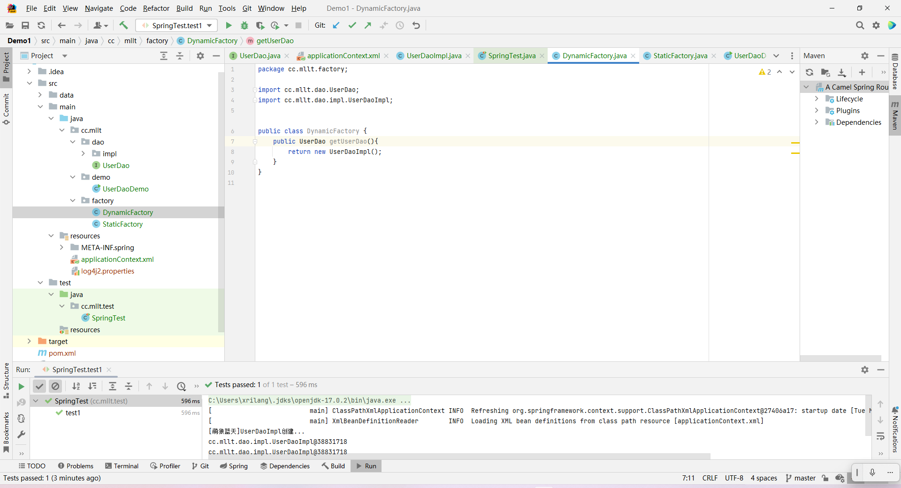The width and height of the screenshot is (901, 488).
Task: Update project via Git blue arrow
Action: 336,25
